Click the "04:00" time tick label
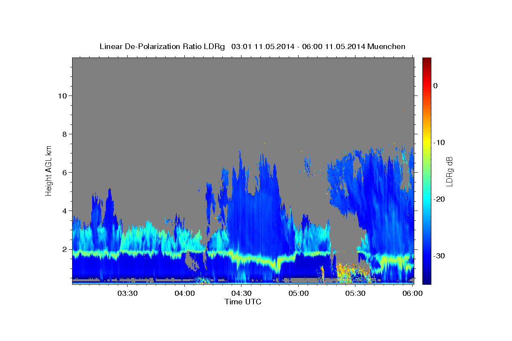The width and height of the screenshot is (512, 341). click(x=184, y=293)
